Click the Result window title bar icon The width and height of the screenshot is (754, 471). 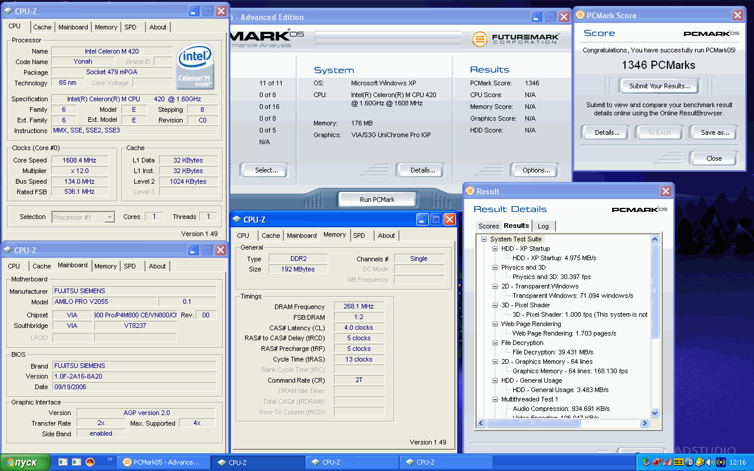click(x=470, y=191)
